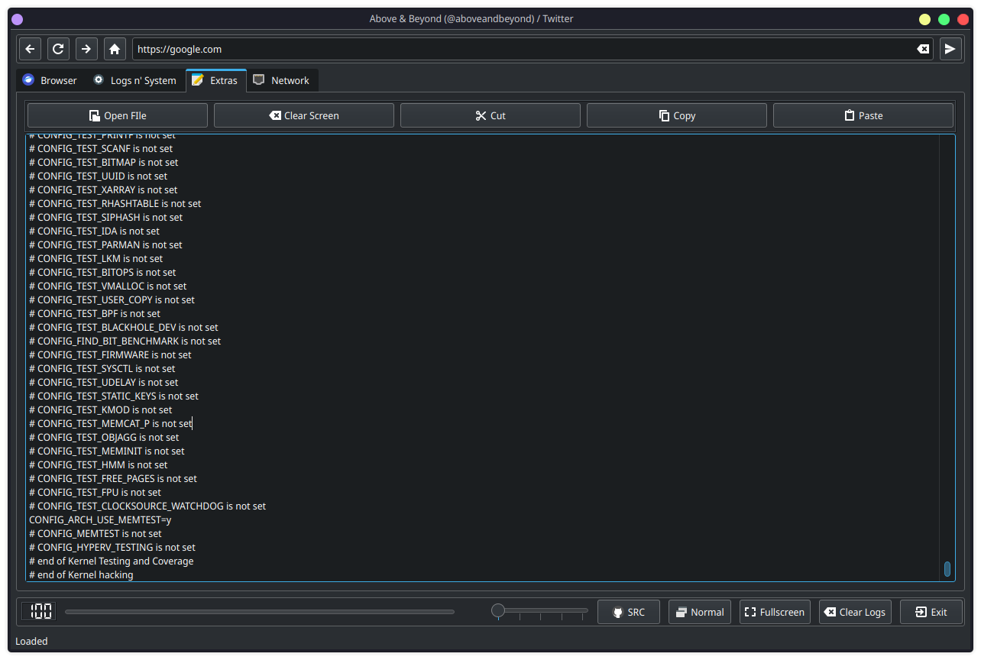Click the text area vertical scrollbar handle

pos(947,569)
